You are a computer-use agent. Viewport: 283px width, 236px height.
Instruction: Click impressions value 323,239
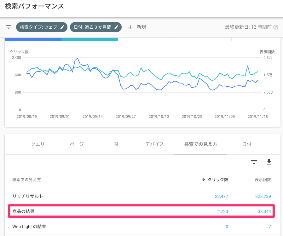tap(263, 196)
